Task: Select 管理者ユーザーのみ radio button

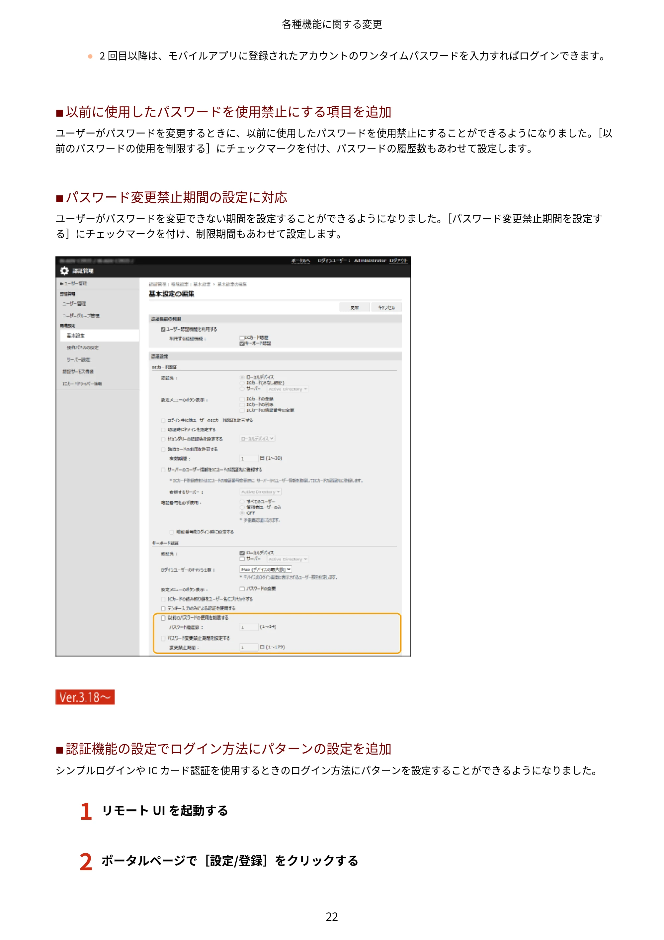Action: 242,507
